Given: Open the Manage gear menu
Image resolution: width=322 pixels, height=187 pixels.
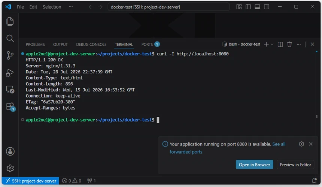Looking at the screenshot, I should pyautogui.click(x=10, y=168).
